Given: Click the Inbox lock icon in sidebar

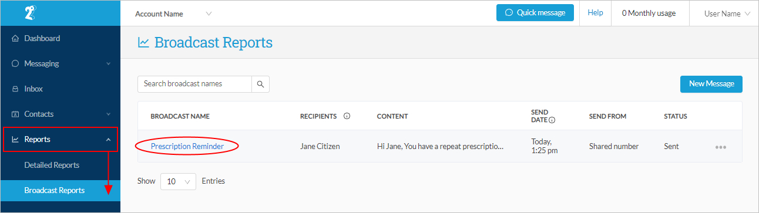Looking at the screenshot, I should pos(15,89).
